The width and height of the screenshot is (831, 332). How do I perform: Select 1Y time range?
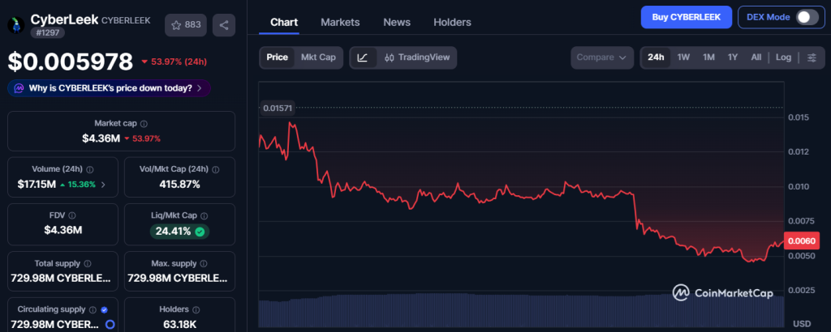coord(733,57)
